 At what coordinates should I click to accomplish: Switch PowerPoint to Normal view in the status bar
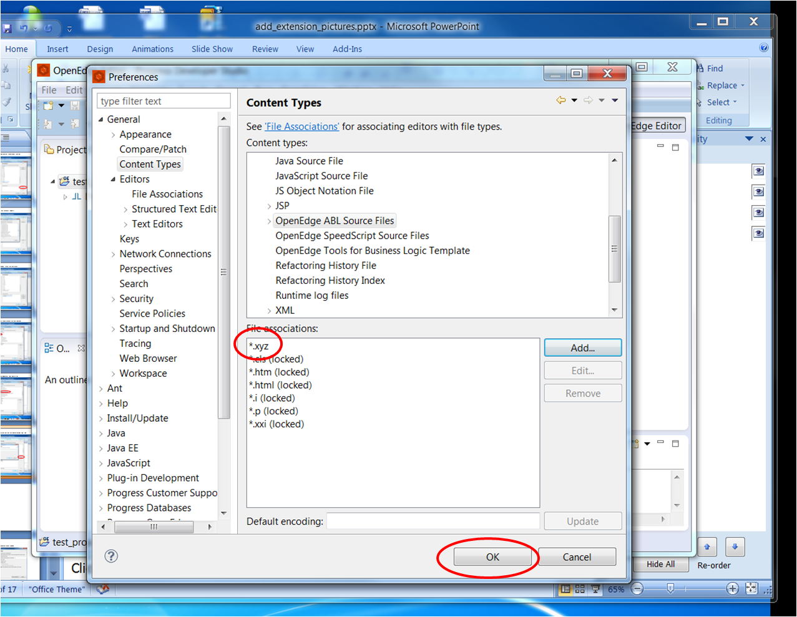565,589
